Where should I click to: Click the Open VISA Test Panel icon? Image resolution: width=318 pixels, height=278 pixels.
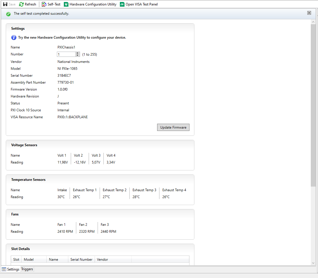(122, 4)
